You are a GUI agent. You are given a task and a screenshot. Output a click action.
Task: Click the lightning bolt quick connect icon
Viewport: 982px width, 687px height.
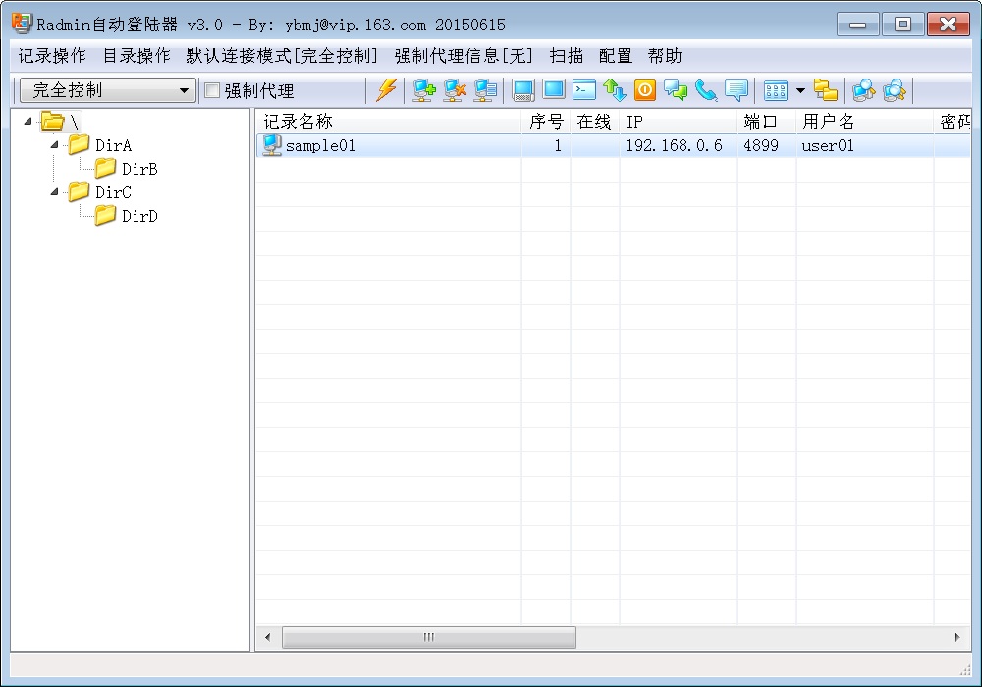387,90
